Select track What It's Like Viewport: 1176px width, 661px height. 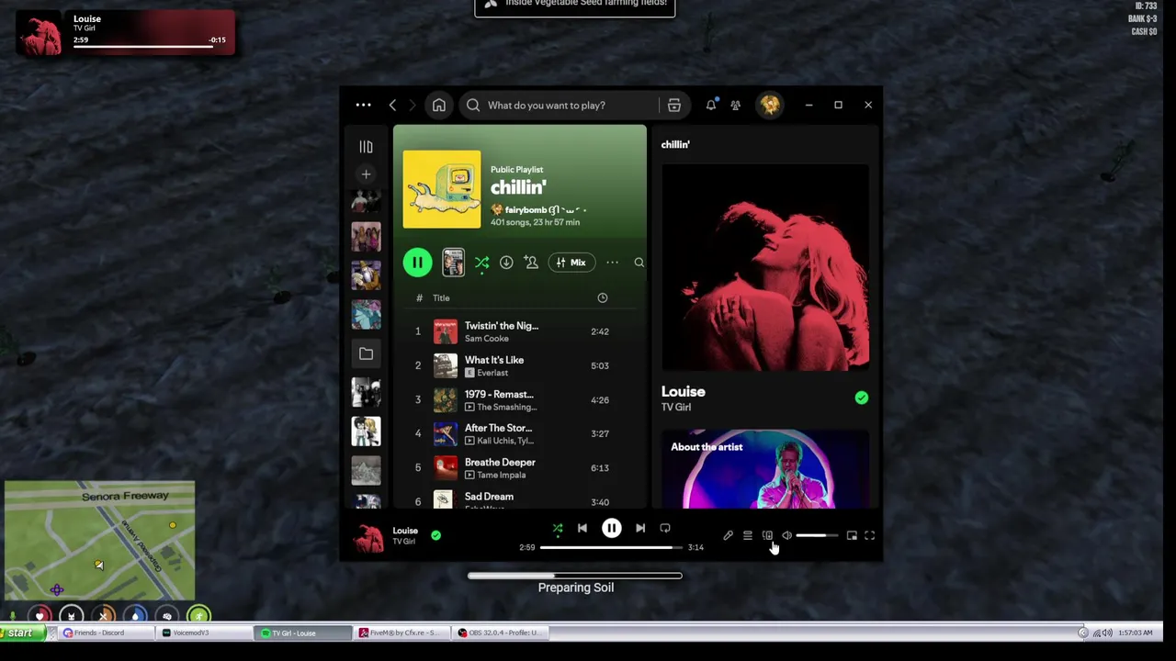point(520,365)
